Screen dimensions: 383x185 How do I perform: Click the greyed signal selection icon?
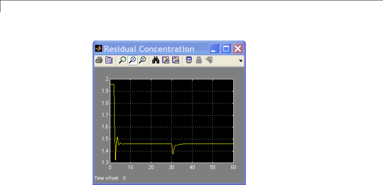(209, 60)
